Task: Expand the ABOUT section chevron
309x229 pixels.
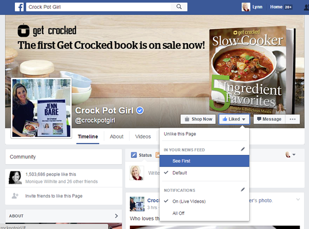Action: 116,216
